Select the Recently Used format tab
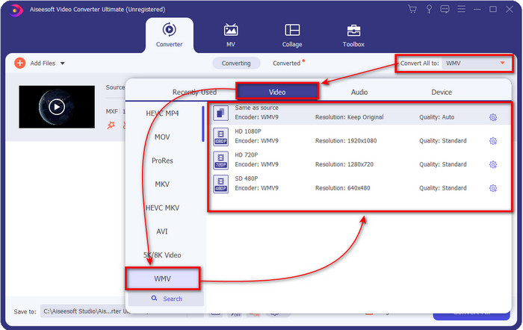 pyautogui.click(x=194, y=92)
